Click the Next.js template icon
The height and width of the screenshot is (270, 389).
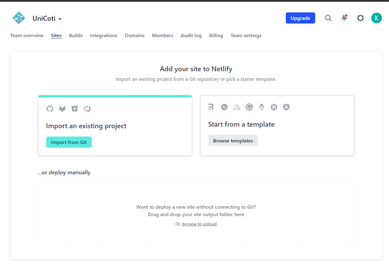[224, 107]
